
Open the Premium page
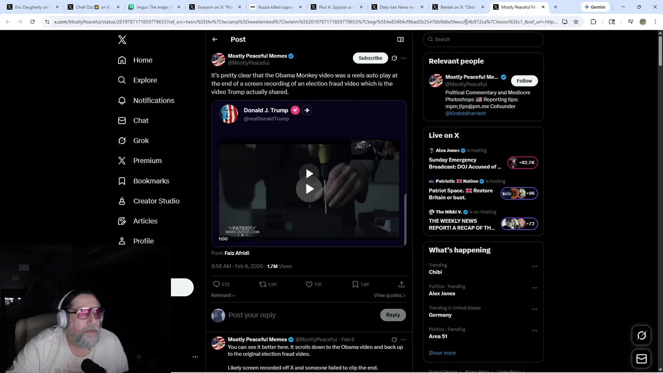pyautogui.click(x=140, y=161)
